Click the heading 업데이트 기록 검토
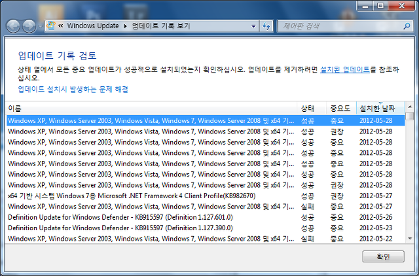Viewport: 419px width, 276px height. click(57, 56)
